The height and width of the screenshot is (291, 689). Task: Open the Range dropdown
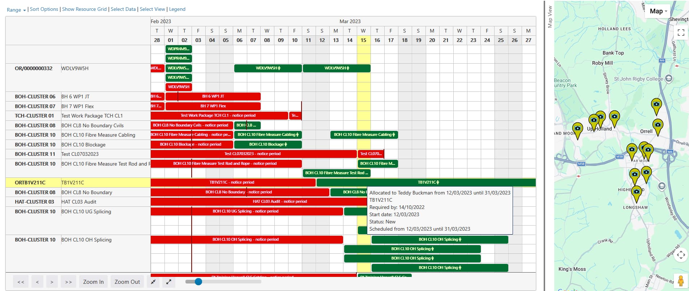[16, 10]
